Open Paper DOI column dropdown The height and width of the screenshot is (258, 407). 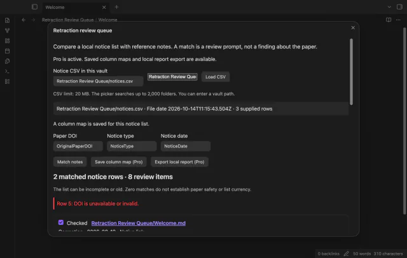[78, 146]
